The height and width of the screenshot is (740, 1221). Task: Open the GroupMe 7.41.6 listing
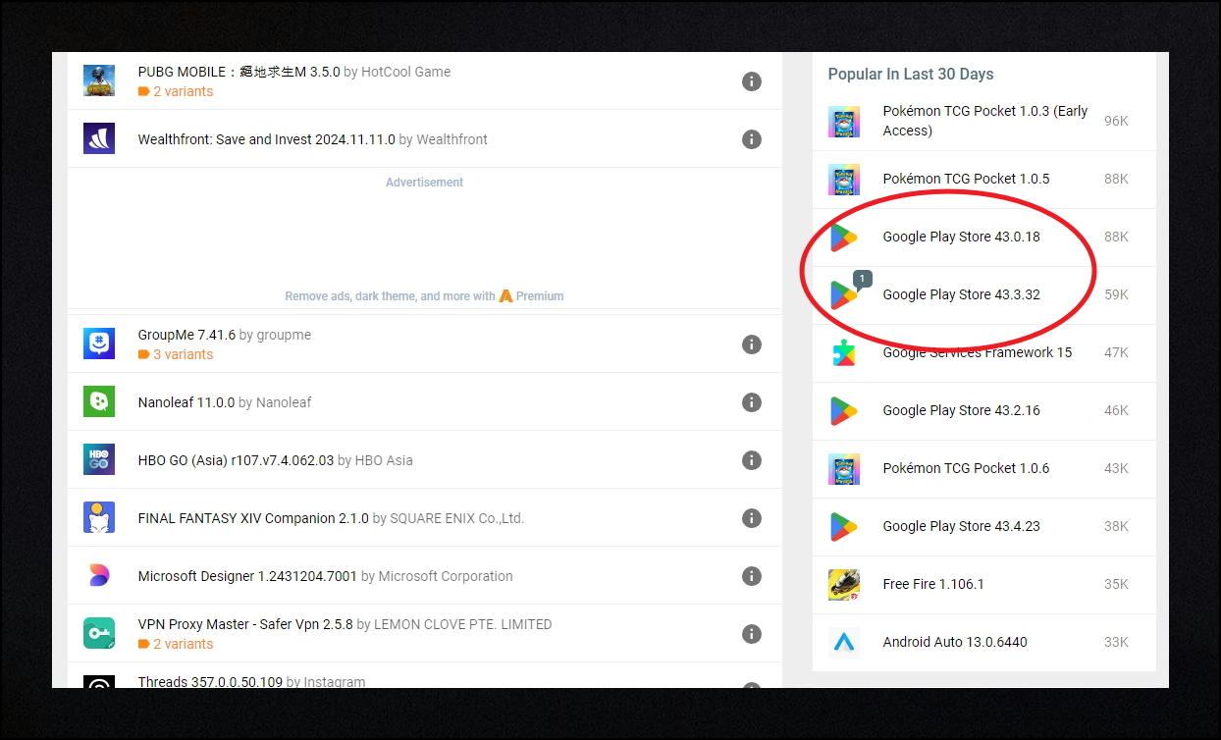[186, 335]
